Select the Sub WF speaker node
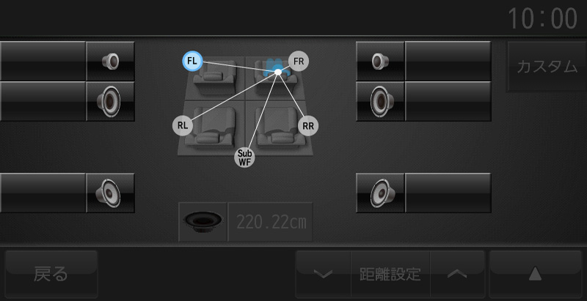 pos(244,157)
